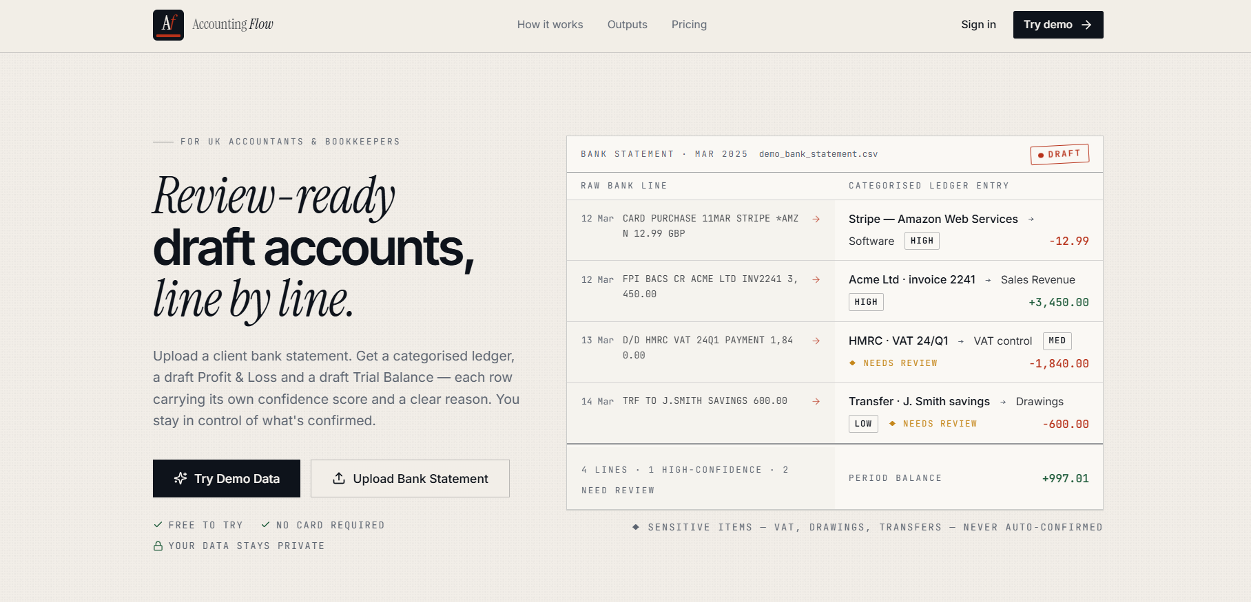This screenshot has height=602, width=1251.
Task: Click the Sign in link
Action: (978, 25)
